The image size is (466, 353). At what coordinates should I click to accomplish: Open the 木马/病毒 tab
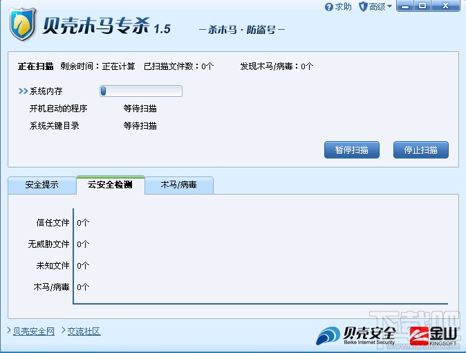179,185
